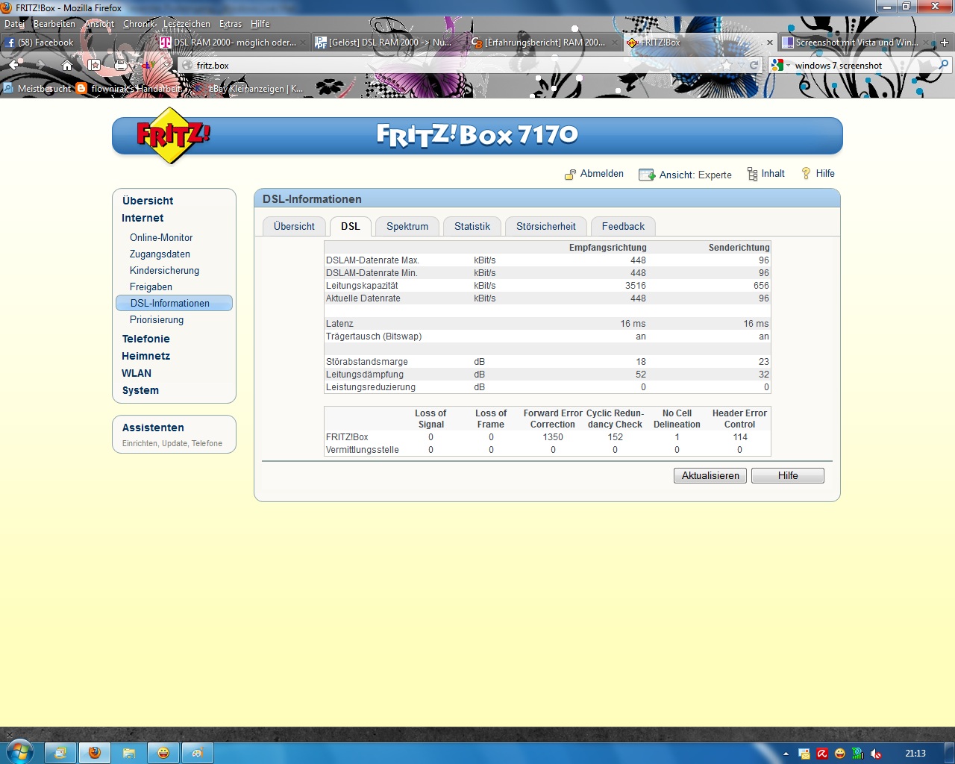Click the Ansicht Experte view icon
Viewport: 955px width, 764px height.
(x=647, y=175)
